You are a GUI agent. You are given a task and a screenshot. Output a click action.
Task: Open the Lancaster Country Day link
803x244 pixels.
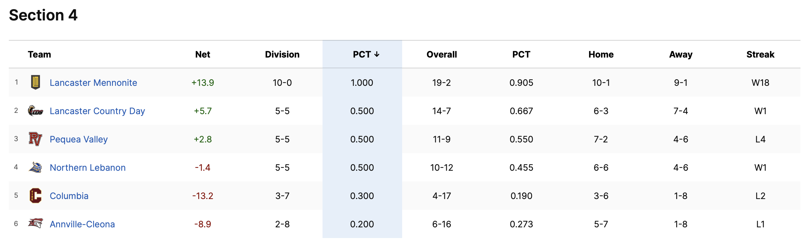[97, 111]
